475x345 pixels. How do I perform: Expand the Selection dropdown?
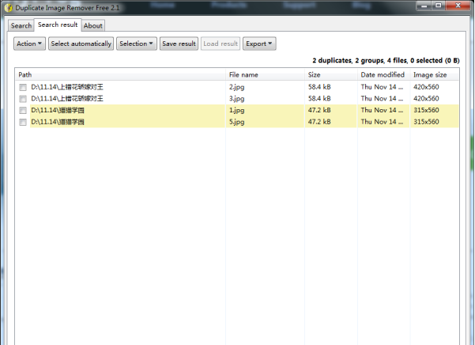[x=136, y=44]
